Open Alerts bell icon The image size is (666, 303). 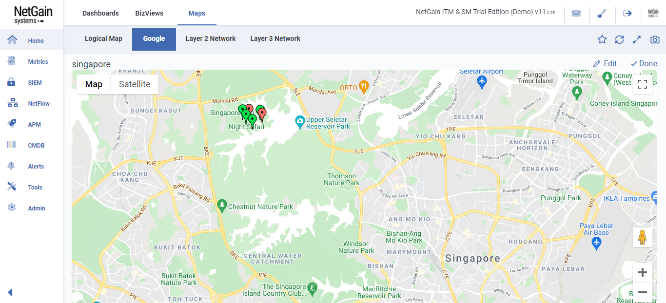[12, 166]
